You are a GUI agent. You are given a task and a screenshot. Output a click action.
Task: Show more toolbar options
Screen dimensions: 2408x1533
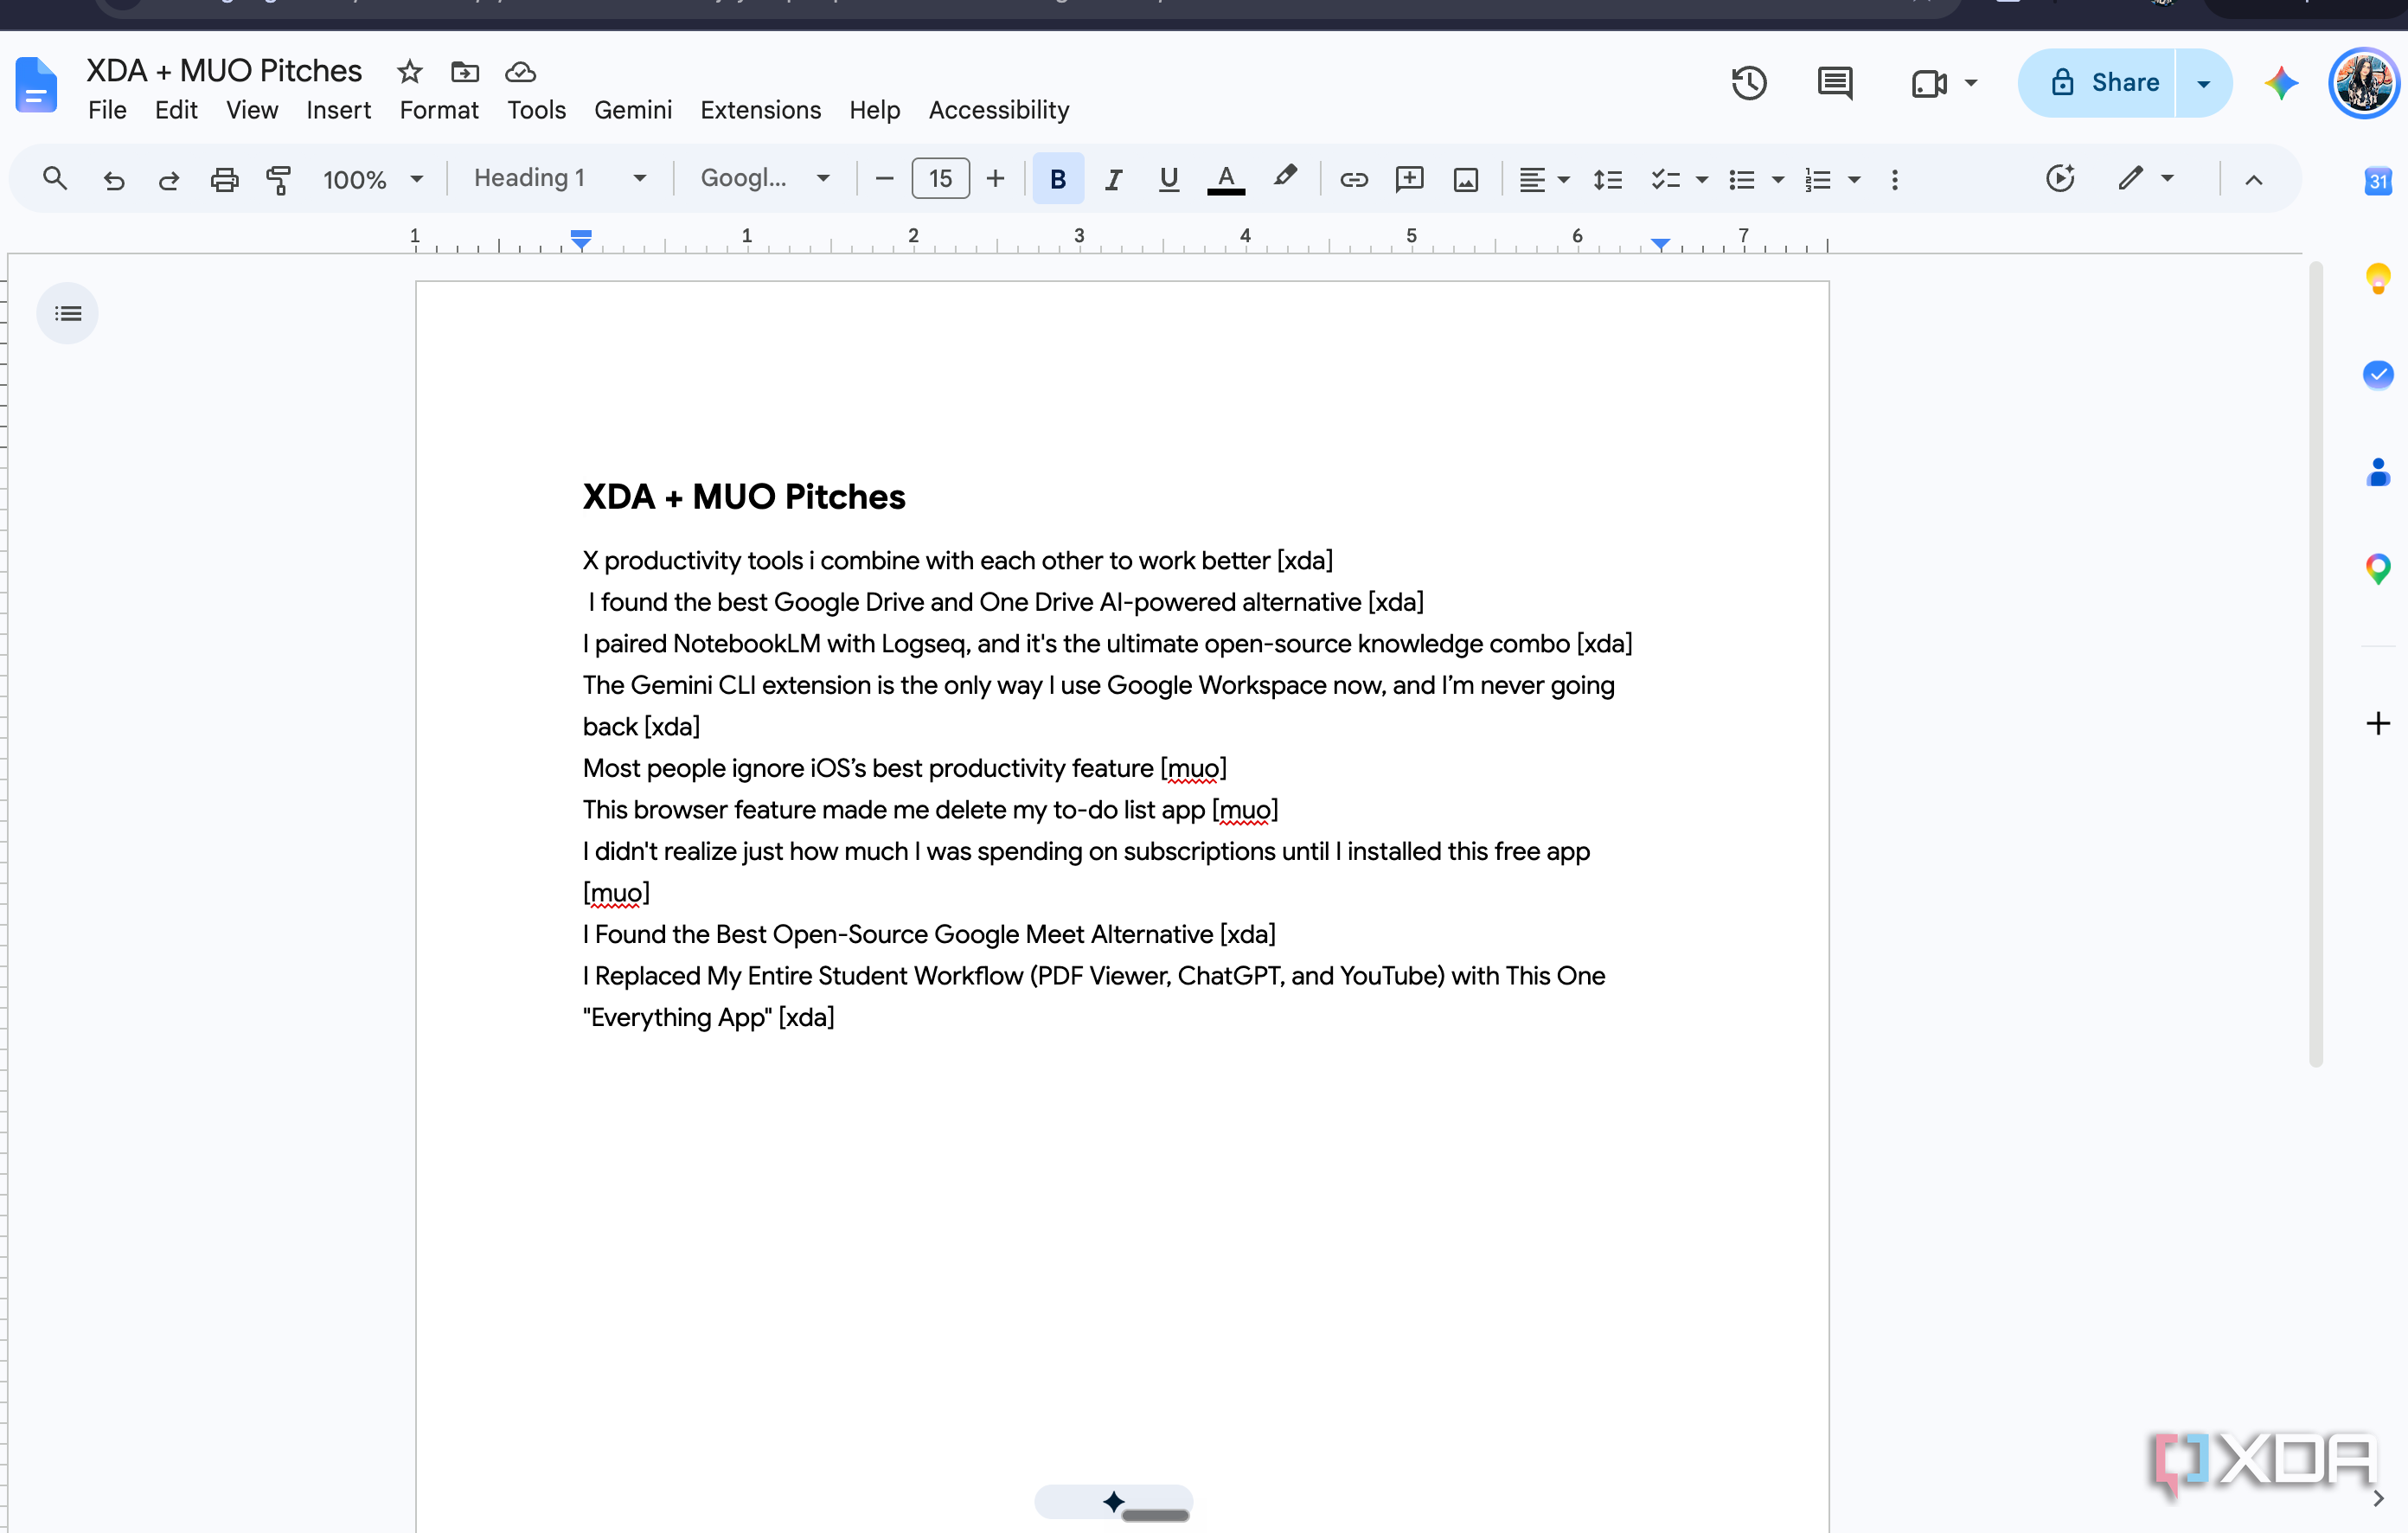point(1894,179)
